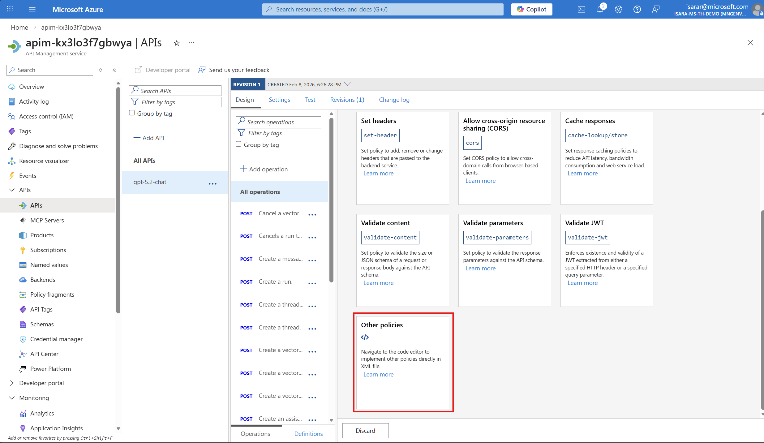This screenshot has height=443, width=764.
Task: Open Tags in the sidebar
Action: (25, 131)
